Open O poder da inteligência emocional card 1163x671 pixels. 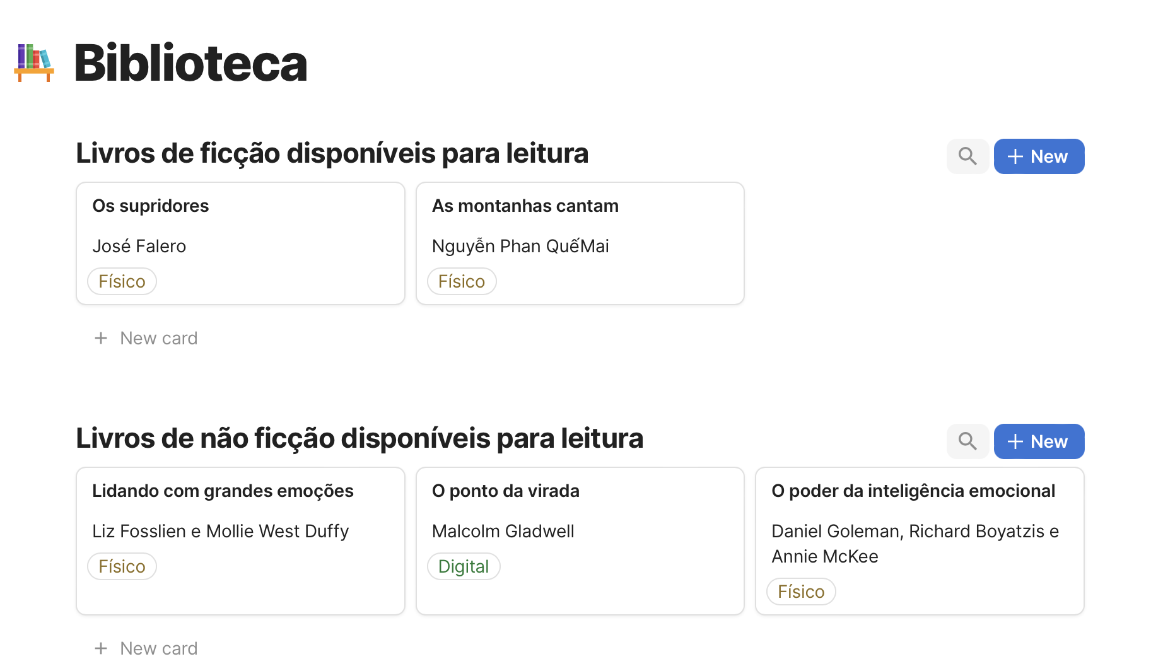click(920, 541)
